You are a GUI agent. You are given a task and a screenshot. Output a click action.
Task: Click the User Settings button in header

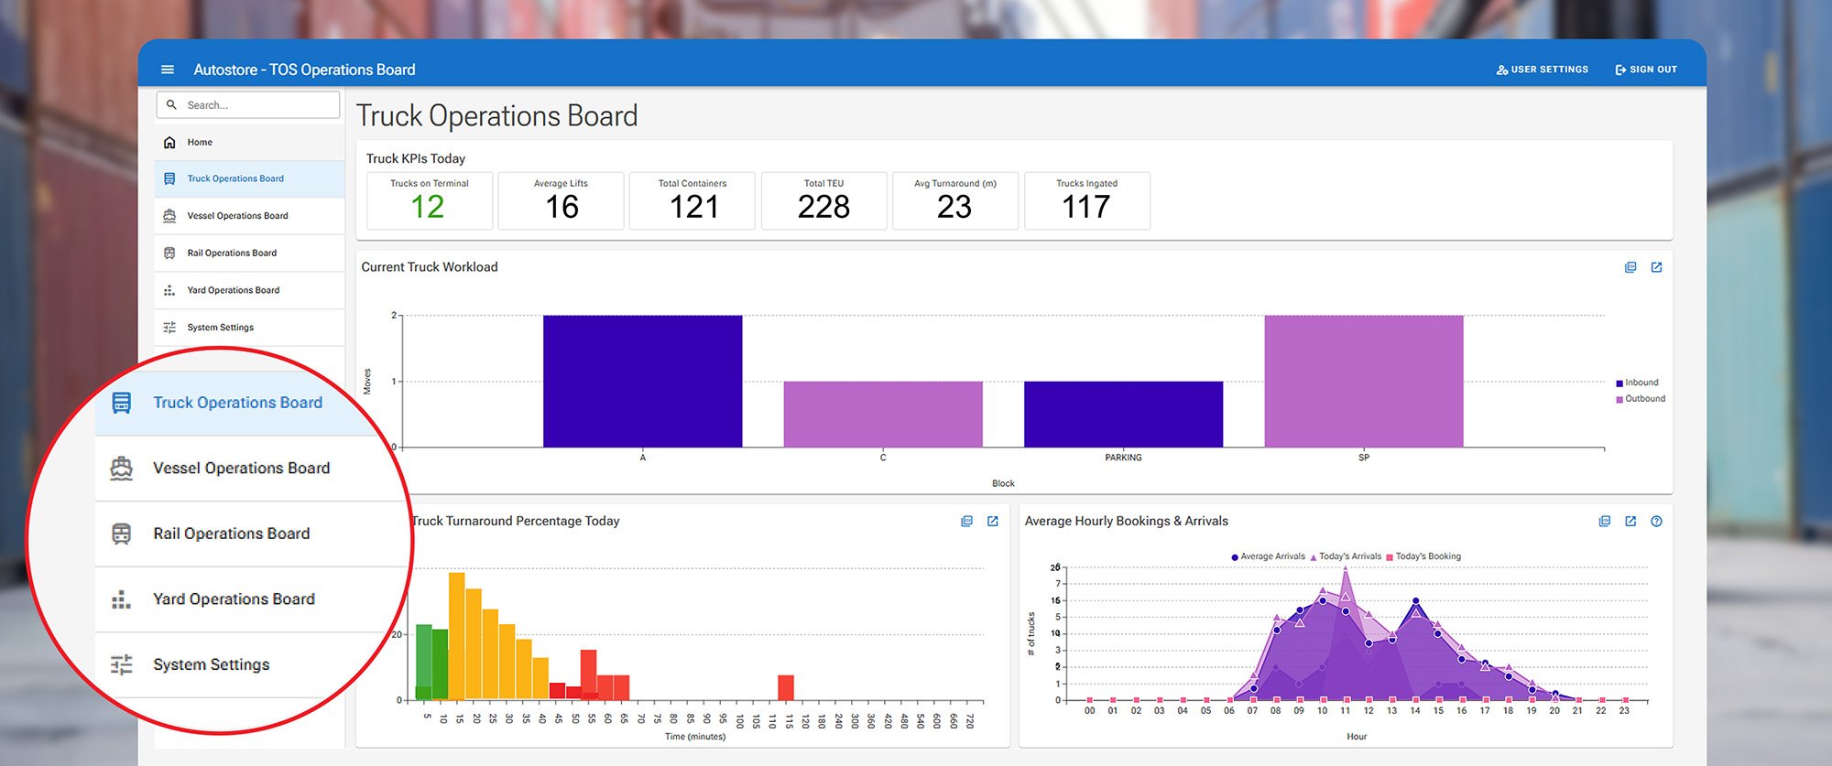tap(1543, 70)
